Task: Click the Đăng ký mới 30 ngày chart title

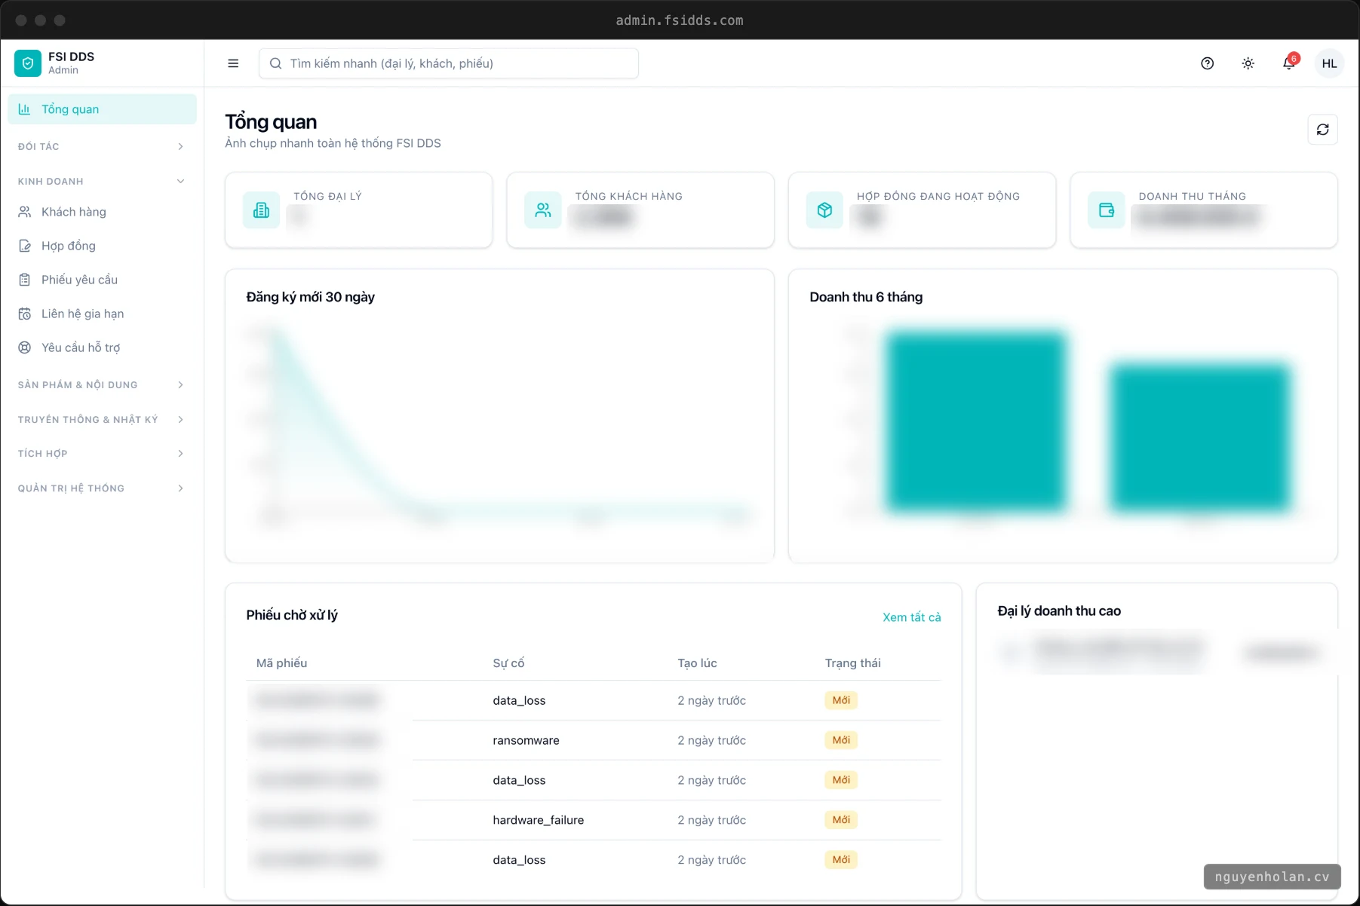Action: point(310,297)
